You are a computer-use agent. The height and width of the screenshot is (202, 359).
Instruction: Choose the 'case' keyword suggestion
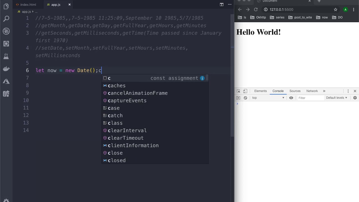click(x=155, y=108)
